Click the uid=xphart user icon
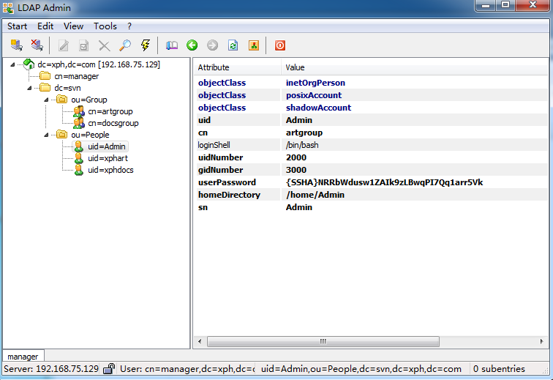The image size is (553, 380). pos(79,158)
